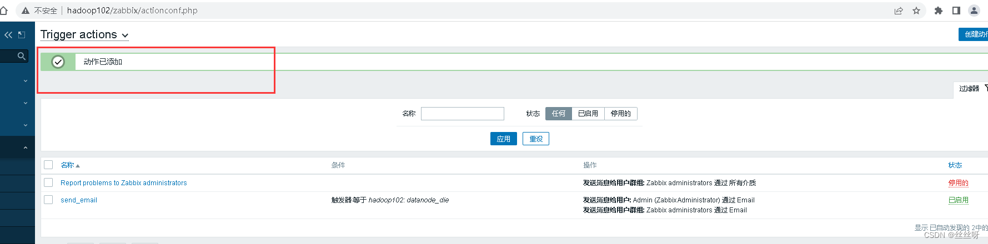Screen dimensions: 988x244
Task: Click the green success checkmark icon
Action: (58, 62)
